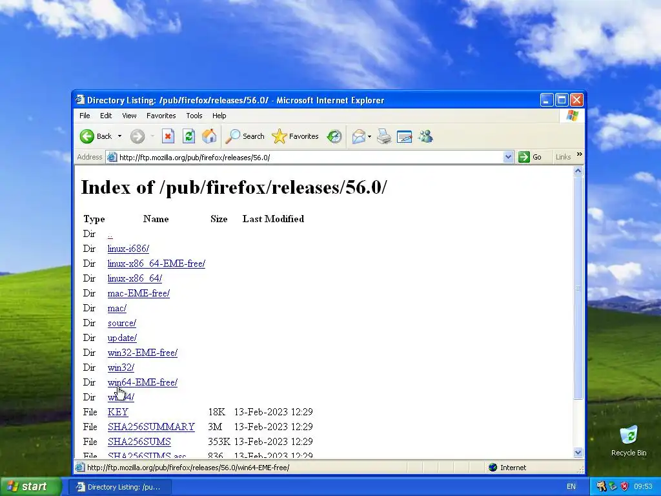Expand the Links toolbar chevron
This screenshot has height=496, width=661.
tap(580, 154)
